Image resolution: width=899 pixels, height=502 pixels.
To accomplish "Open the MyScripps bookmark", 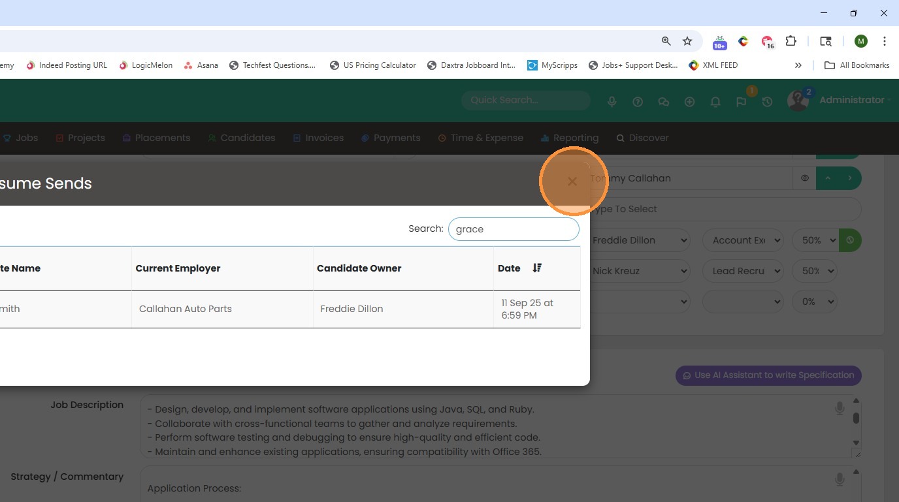I will (x=553, y=65).
